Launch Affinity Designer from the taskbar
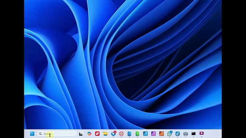The image size is (246, 138). [146, 134]
